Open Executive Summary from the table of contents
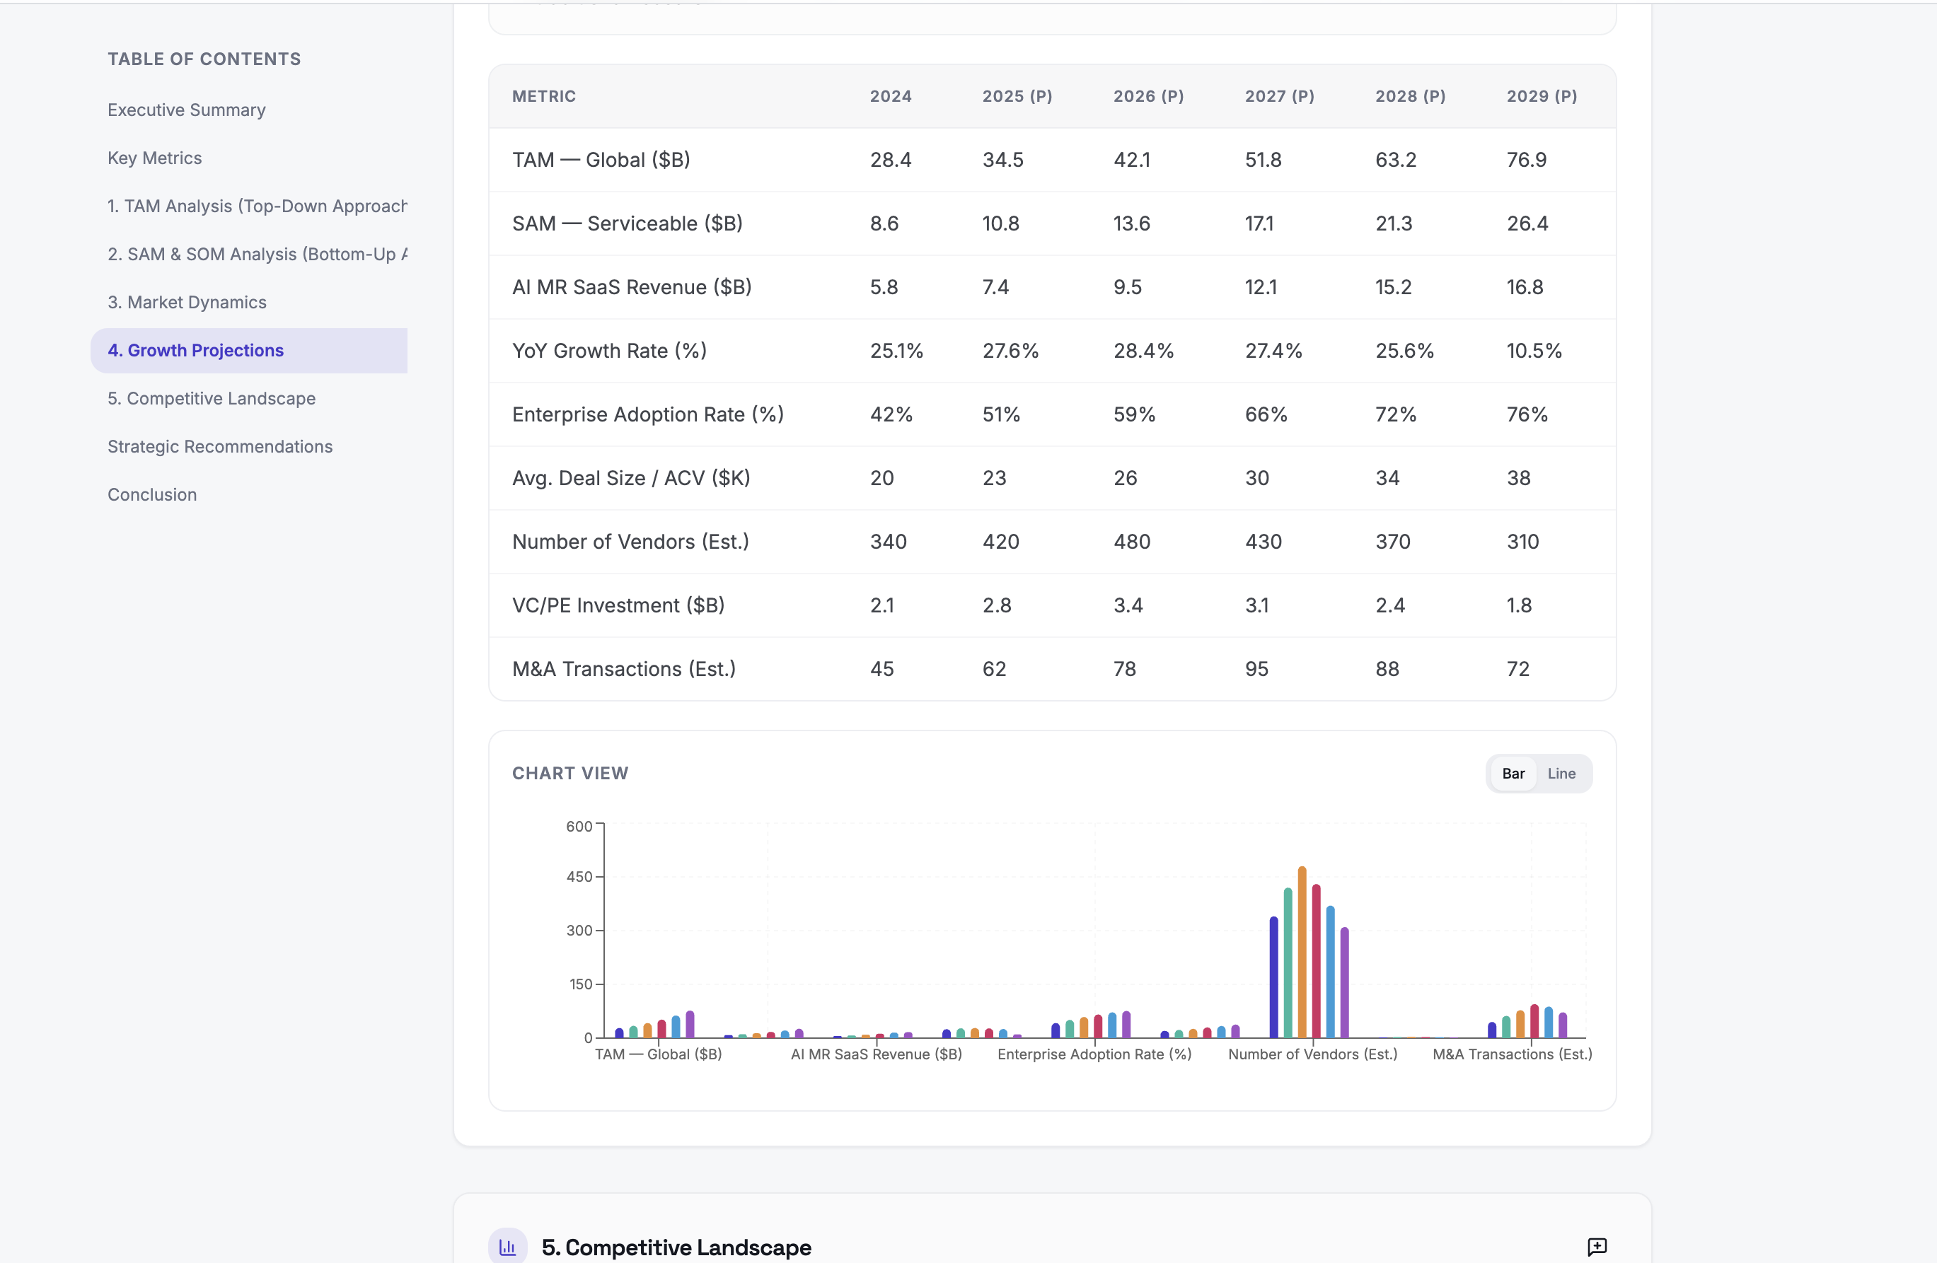This screenshot has height=1263, width=1937. coord(186,110)
